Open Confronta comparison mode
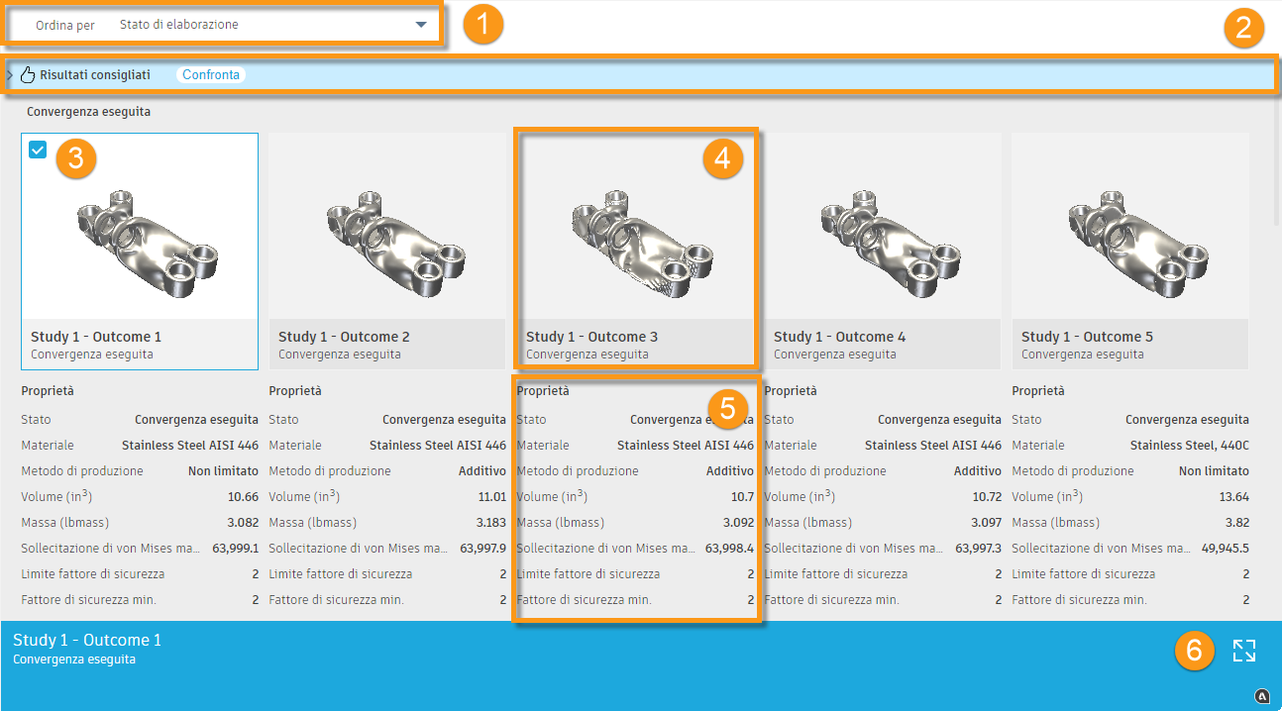The height and width of the screenshot is (711, 1282). [x=210, y=74]
